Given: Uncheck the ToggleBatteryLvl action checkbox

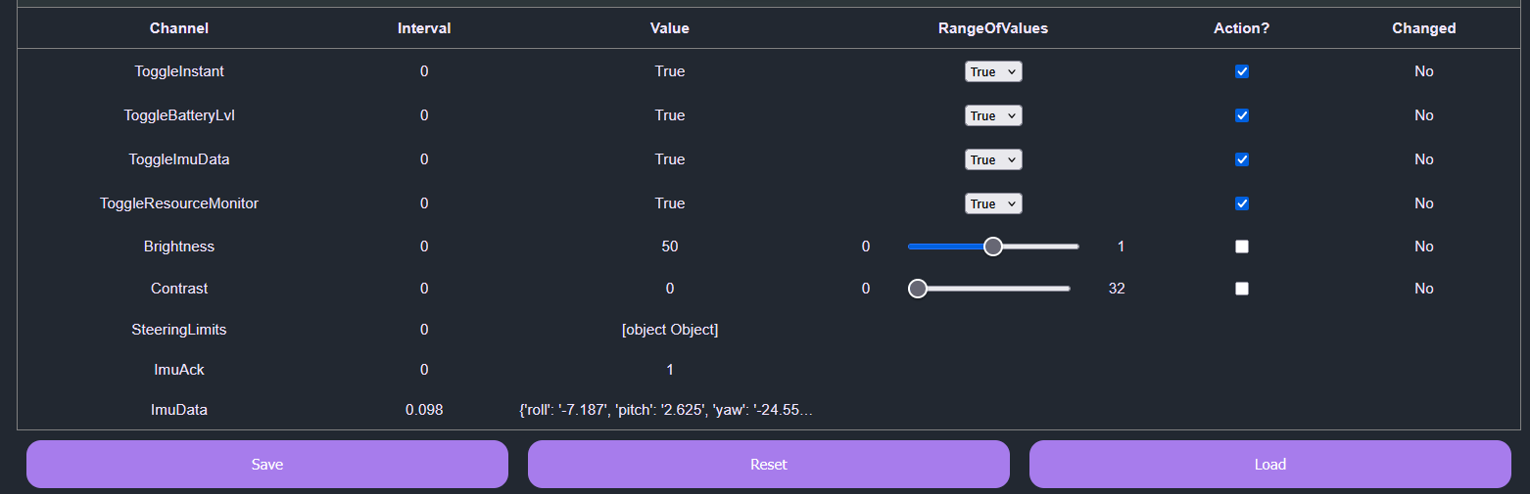Looking at the screenshot, I should [x=1242, y=115].
